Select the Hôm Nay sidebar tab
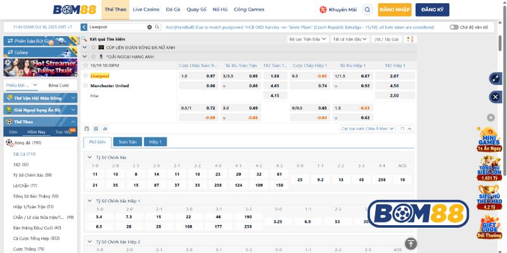The image size is (507, 253). pyautogui.click(x=37, y=132)
